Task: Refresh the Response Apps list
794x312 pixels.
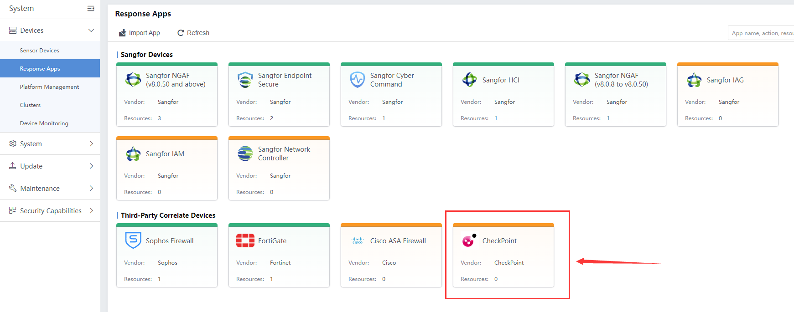Action: tap(193, 33)
